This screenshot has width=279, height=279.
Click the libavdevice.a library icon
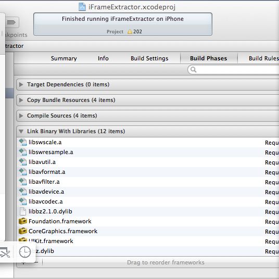tap(23, 192)
